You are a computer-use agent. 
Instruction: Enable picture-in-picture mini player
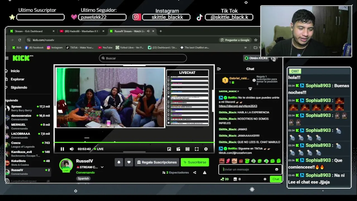pos(169,149)
